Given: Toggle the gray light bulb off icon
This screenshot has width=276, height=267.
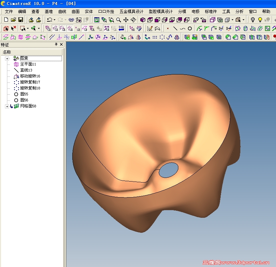Looking at the screenshot, I should click(x=253, y=20).
